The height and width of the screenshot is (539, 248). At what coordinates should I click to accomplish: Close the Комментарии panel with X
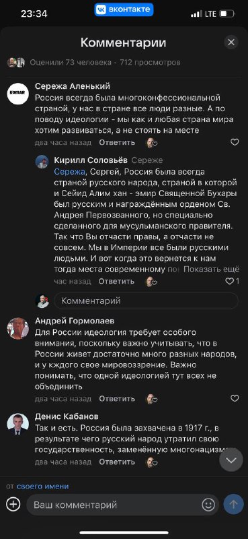[231, 42]
